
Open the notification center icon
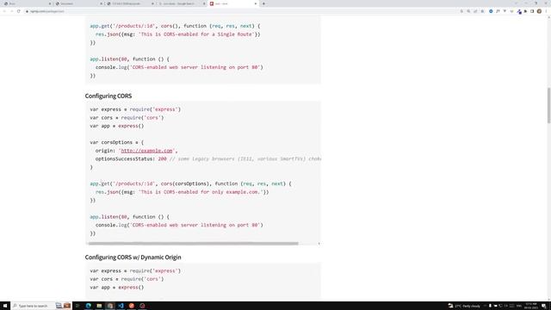(x=543, y=306)
